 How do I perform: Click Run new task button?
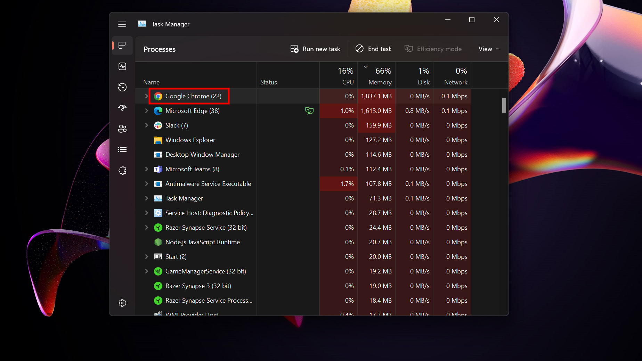[315, 49]
